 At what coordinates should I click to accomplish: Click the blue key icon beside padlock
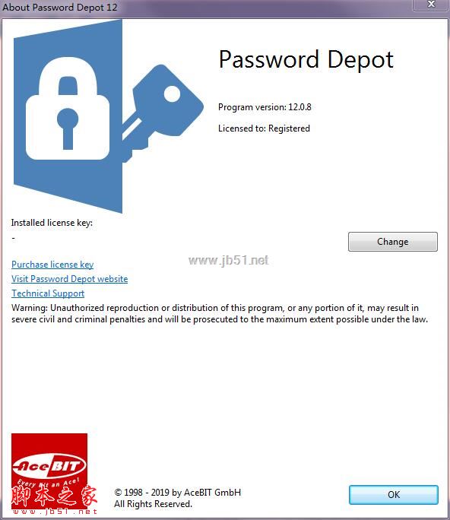pyautogui.click(x=163, y=111)
